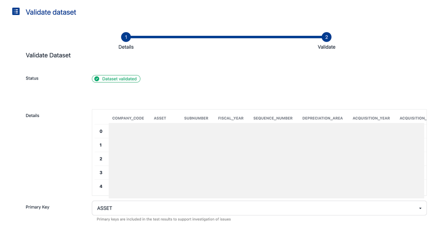The image size is (448, 246).
Task: Click the SEQUENCE_NUMBER column header
Action: 273,118
